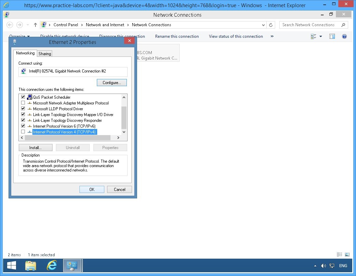This screenshot has width=356, height=276.
Task: Check Microsoft Network Adapter Multiplexor Protocol
Action: point(23,103)
